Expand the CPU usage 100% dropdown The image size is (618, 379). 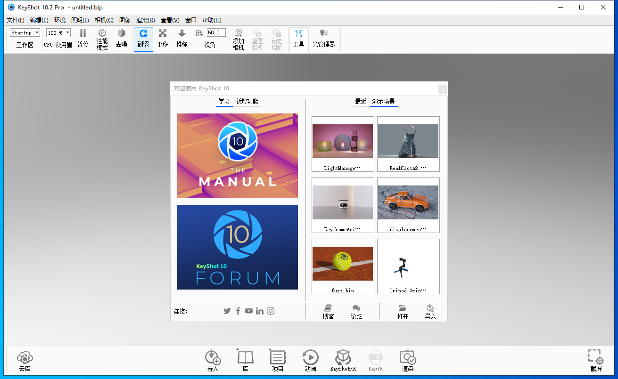[58, 32]
